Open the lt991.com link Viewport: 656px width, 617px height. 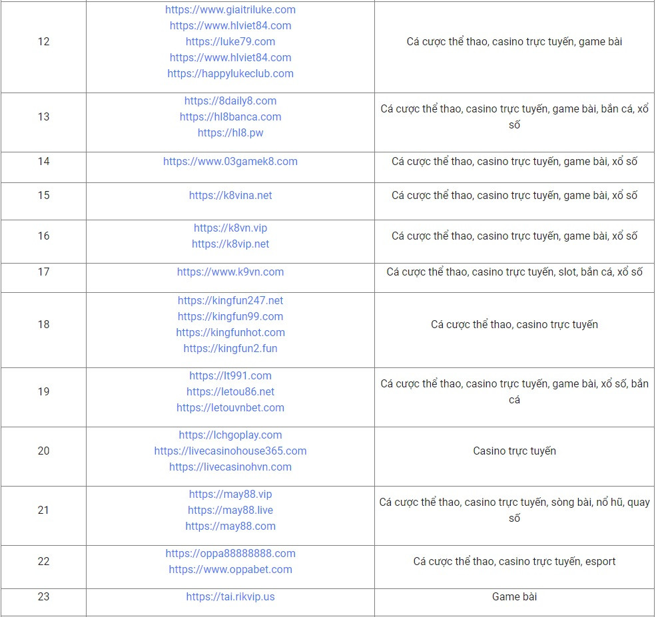click(x=230, y=375)
